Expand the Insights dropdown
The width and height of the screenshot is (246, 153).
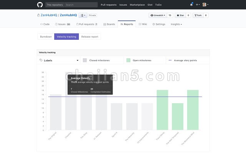(x=176, y=24)
